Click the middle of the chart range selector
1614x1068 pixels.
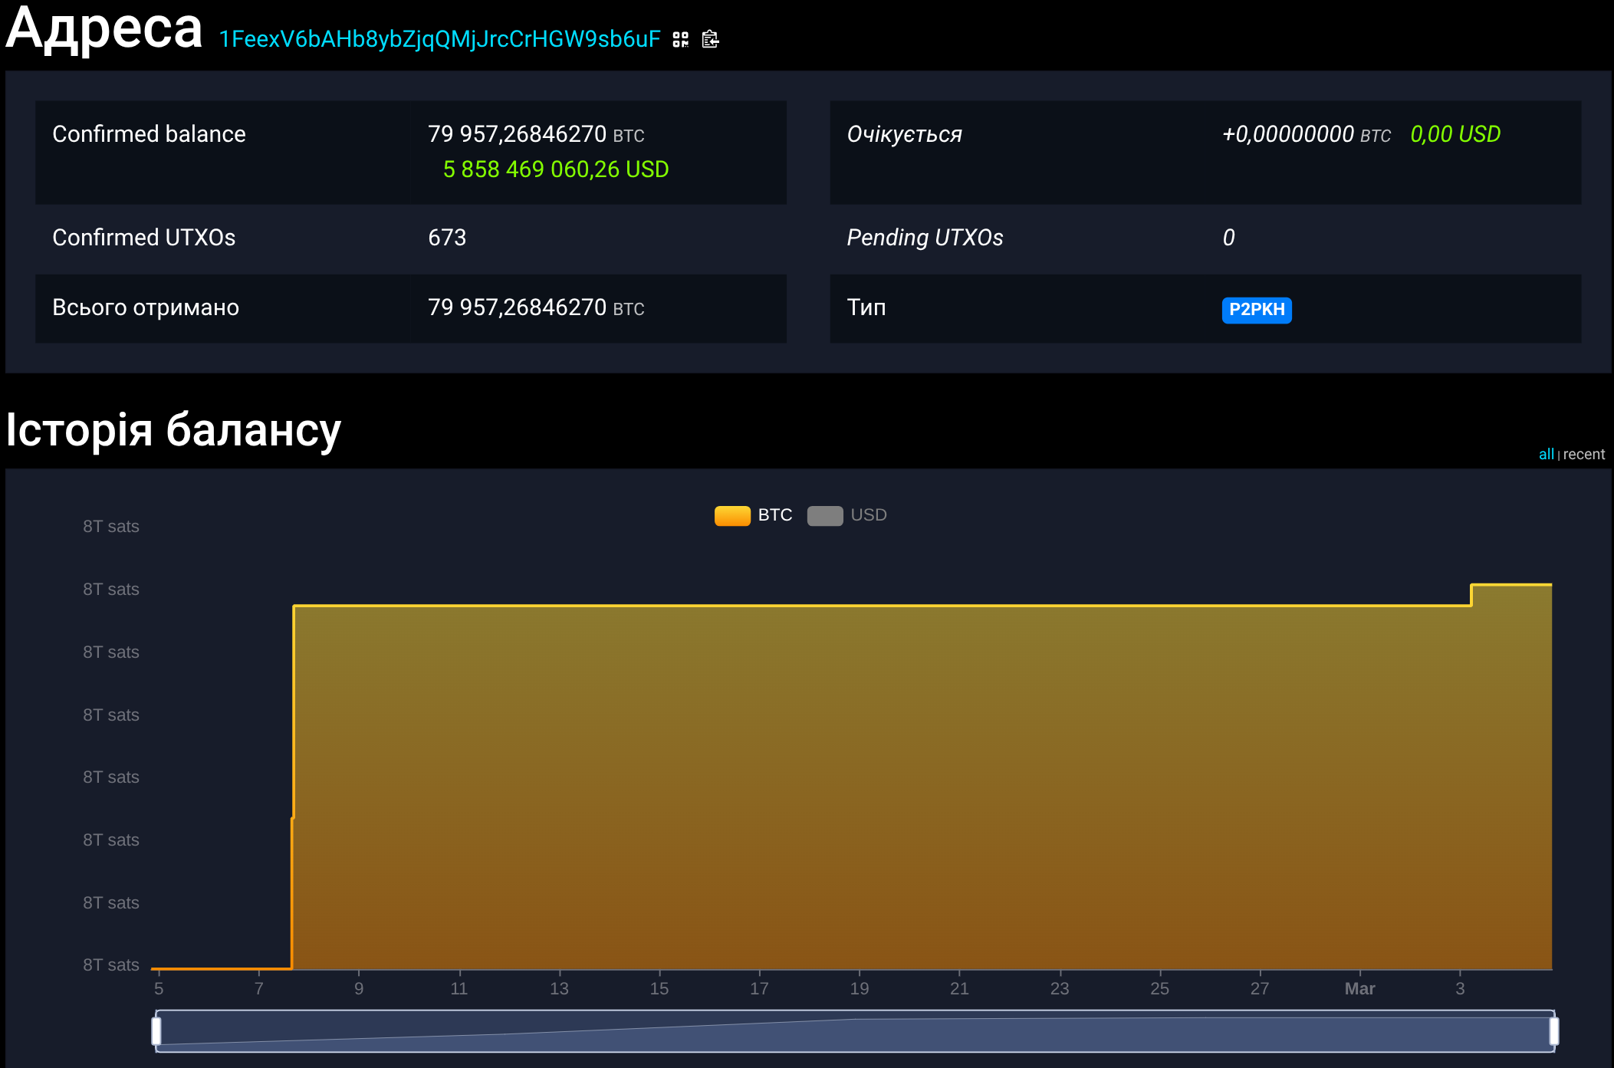click(x=855, y=1031)
